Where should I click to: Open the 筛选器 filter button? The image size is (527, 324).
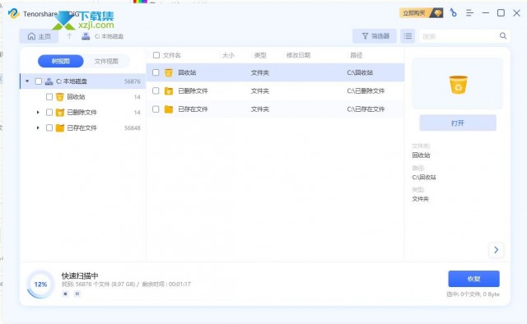tap(375, 36)
